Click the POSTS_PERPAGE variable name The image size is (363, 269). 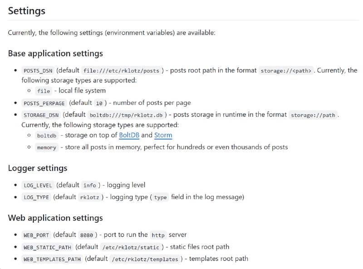[44, 103]
